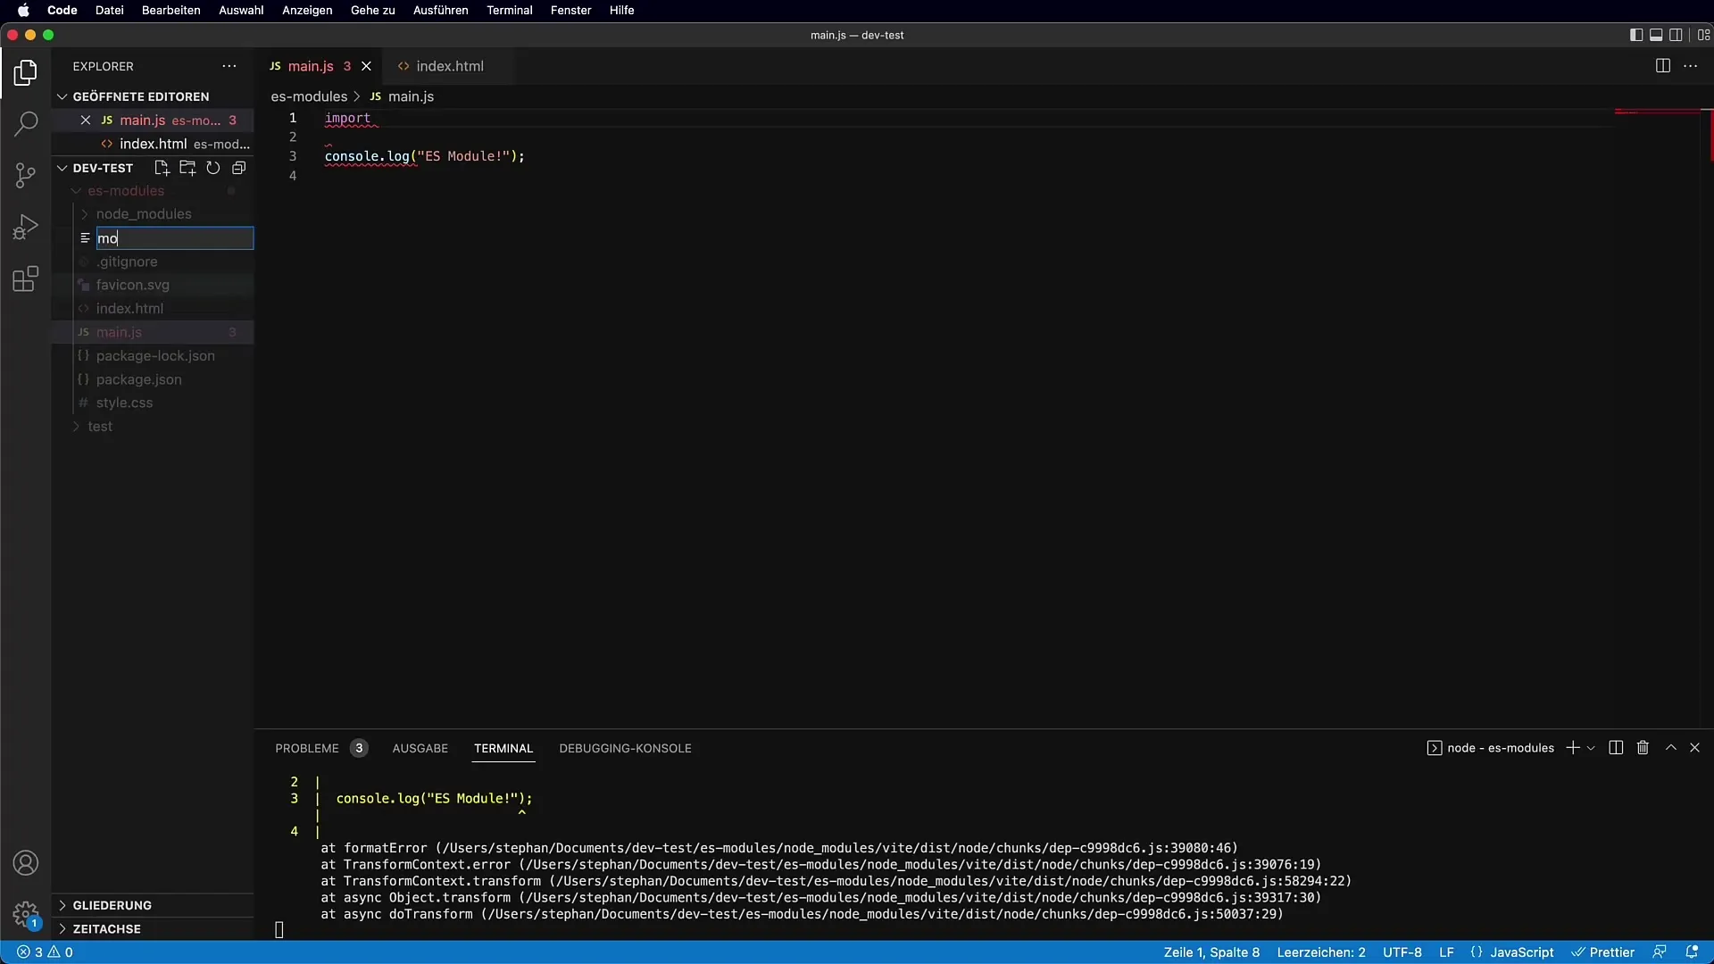
Task: Click LF end-of-line status item
Action: 1447,952
